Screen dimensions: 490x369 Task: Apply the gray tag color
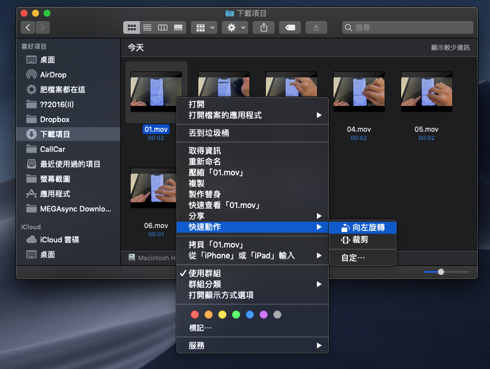click(x=277, y=315)
